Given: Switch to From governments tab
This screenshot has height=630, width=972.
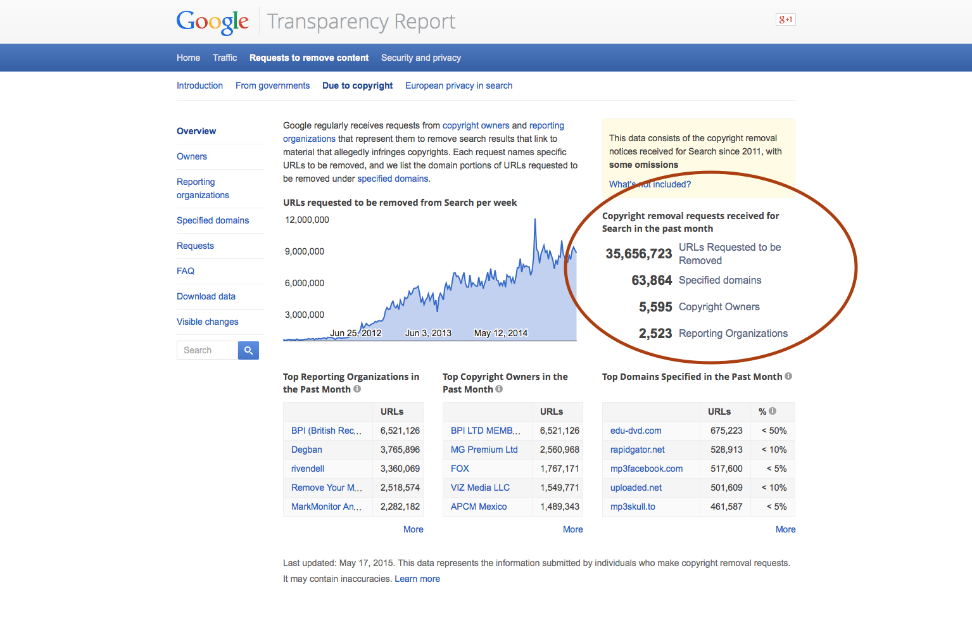Looking at the screenshot, I should coord(272,85).
